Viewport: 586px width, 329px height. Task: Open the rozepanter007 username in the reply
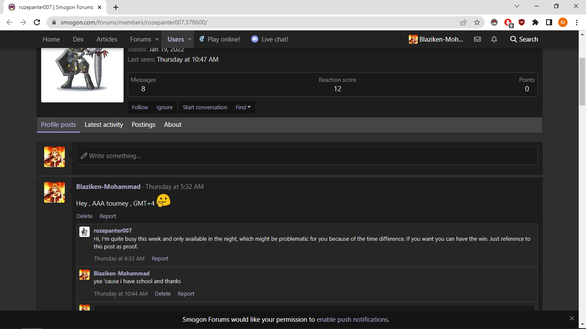tap(113, 230)
